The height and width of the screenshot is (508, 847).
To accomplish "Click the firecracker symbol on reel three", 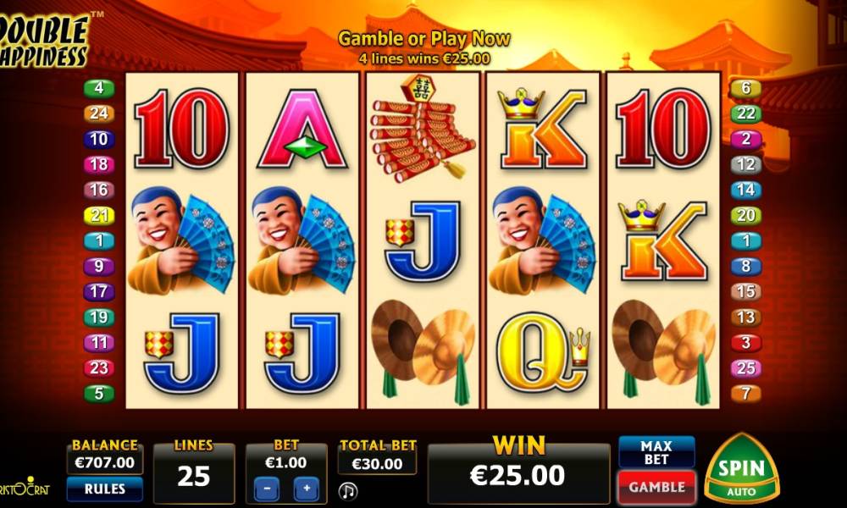I will [423, 129].
